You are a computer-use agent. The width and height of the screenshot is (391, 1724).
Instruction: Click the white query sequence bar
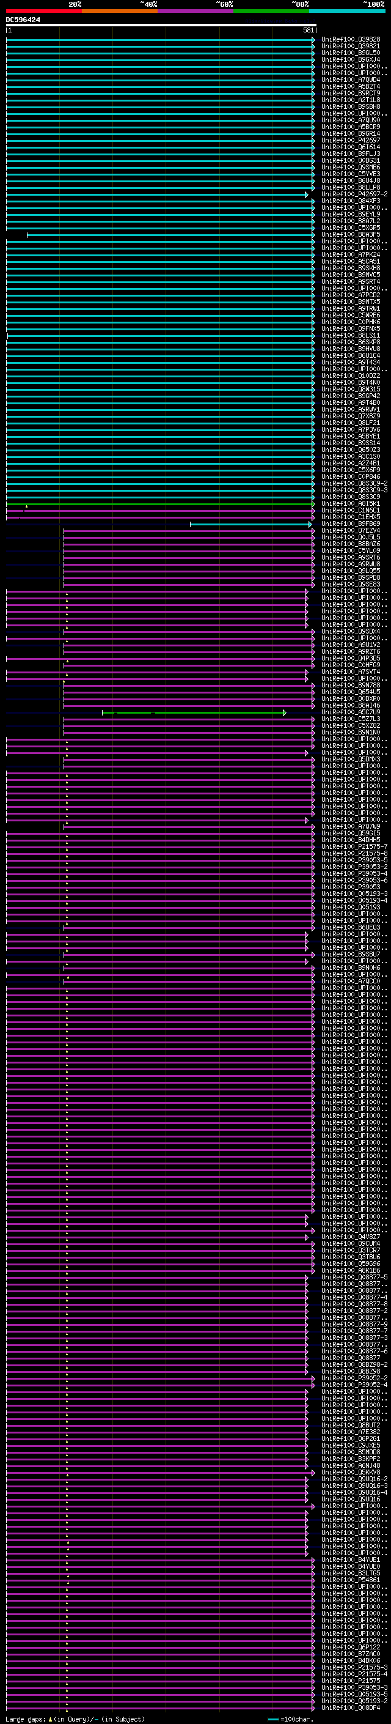161,26
